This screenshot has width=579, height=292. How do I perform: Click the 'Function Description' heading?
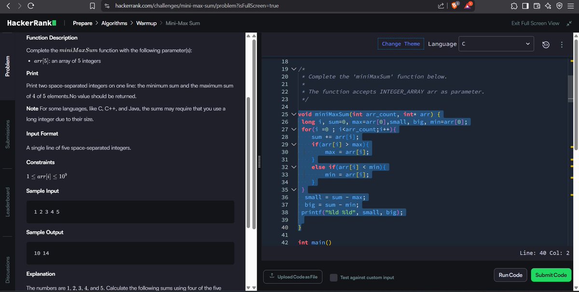52,38
